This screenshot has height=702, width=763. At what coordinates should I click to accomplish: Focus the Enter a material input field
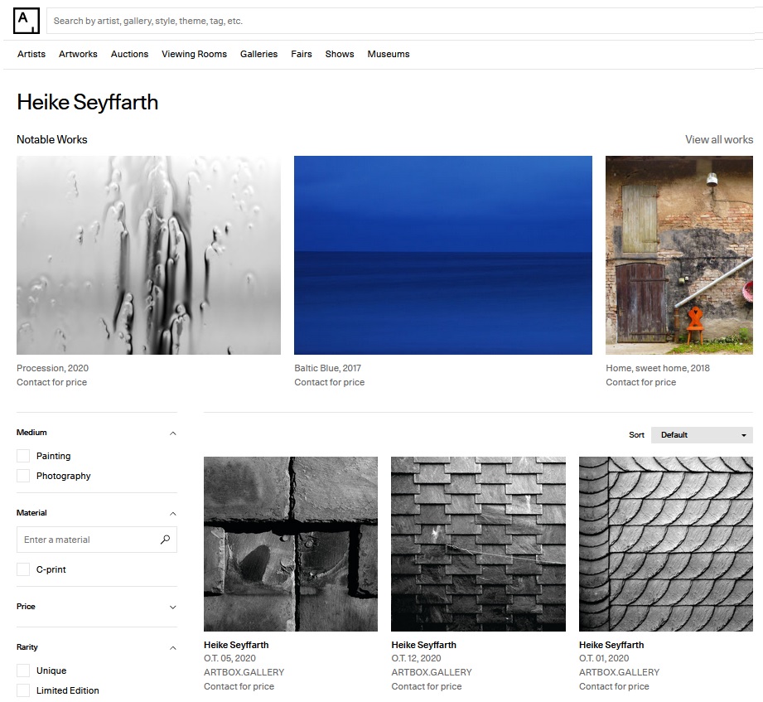click(x=87, y=540)
